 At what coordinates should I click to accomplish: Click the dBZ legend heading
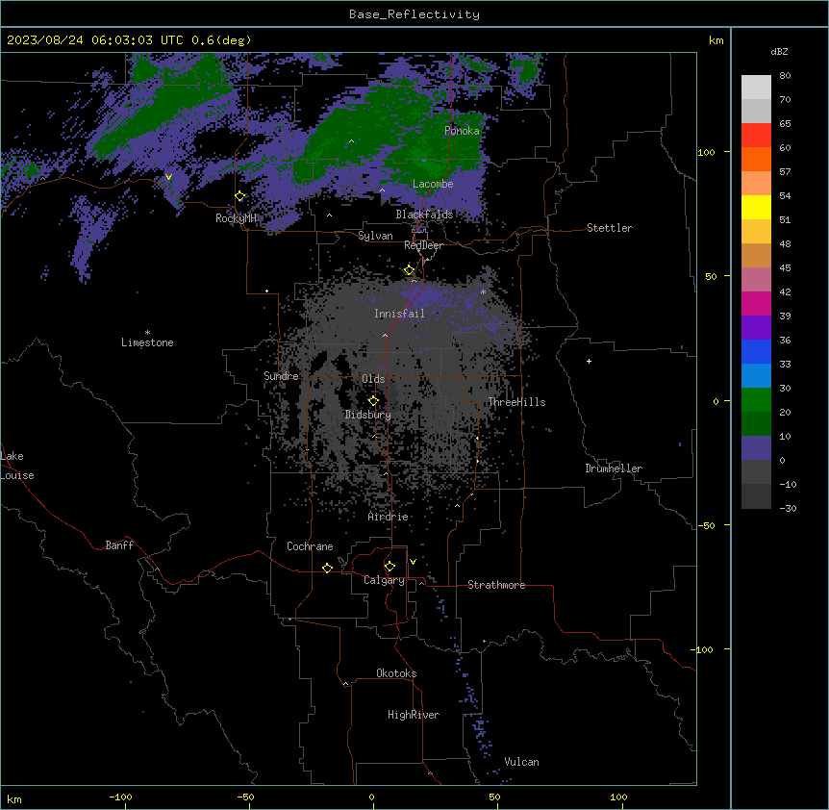779,52
